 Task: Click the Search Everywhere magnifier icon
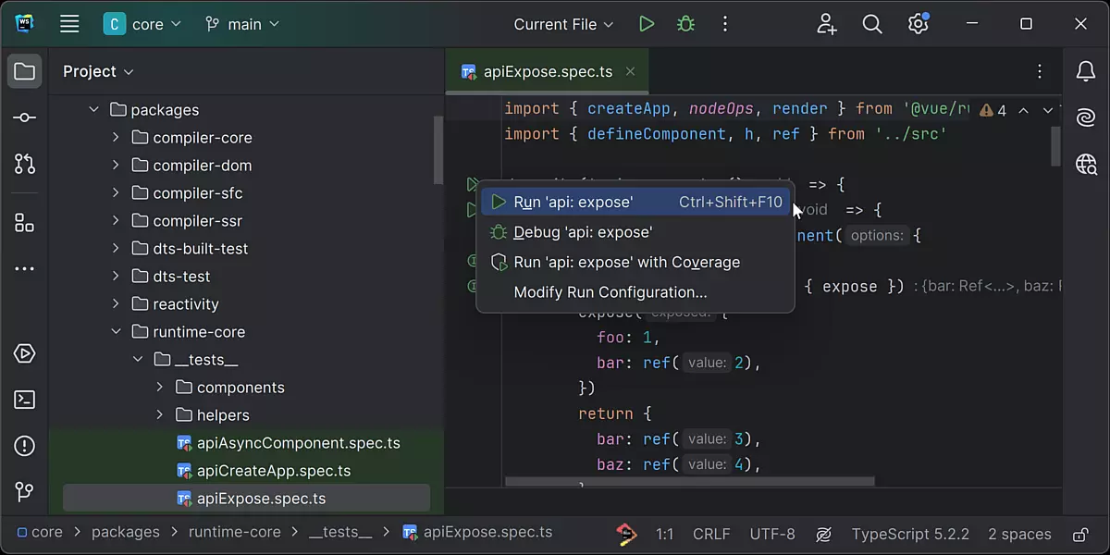coord(872,24)
